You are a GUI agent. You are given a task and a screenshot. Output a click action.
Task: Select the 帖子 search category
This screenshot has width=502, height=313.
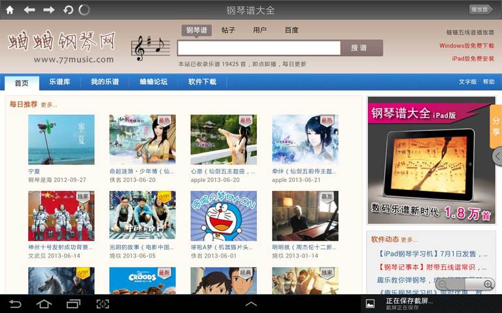[x=228, y=30]
